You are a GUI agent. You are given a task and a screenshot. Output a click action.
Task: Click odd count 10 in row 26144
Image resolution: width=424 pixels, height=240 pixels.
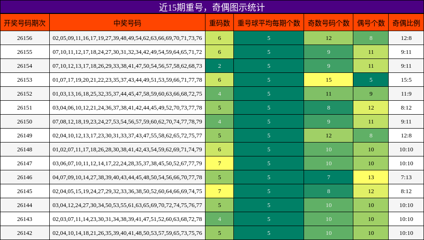point(329,205)
